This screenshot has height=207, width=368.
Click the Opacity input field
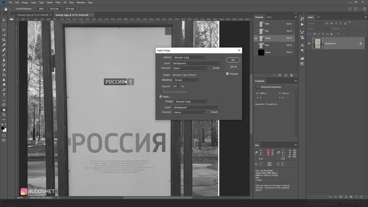[x=175, y=86]
